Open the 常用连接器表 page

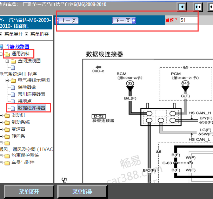pos(32,94)
